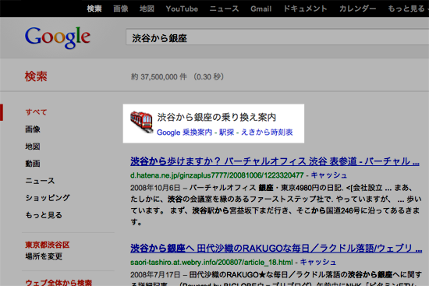The image size is (429, 286).
Task: Open えきから時刻表 link
Action: pyautogui.click(x=267, y=132)
